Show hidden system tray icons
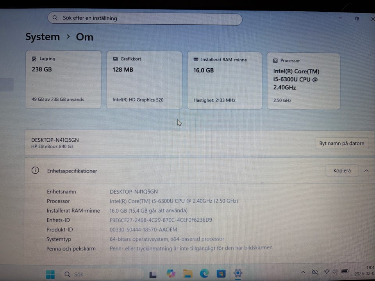This screenshot has width=375, height=281. click(x=303, y=272)
